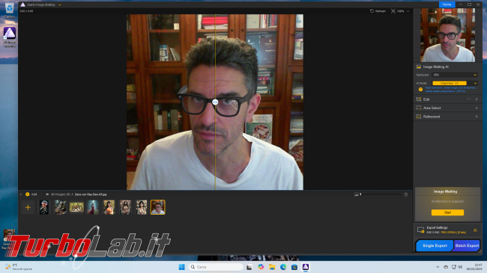Click the Edit tool icon
Screen dimensions: 487x273
[x=419, y=99]
